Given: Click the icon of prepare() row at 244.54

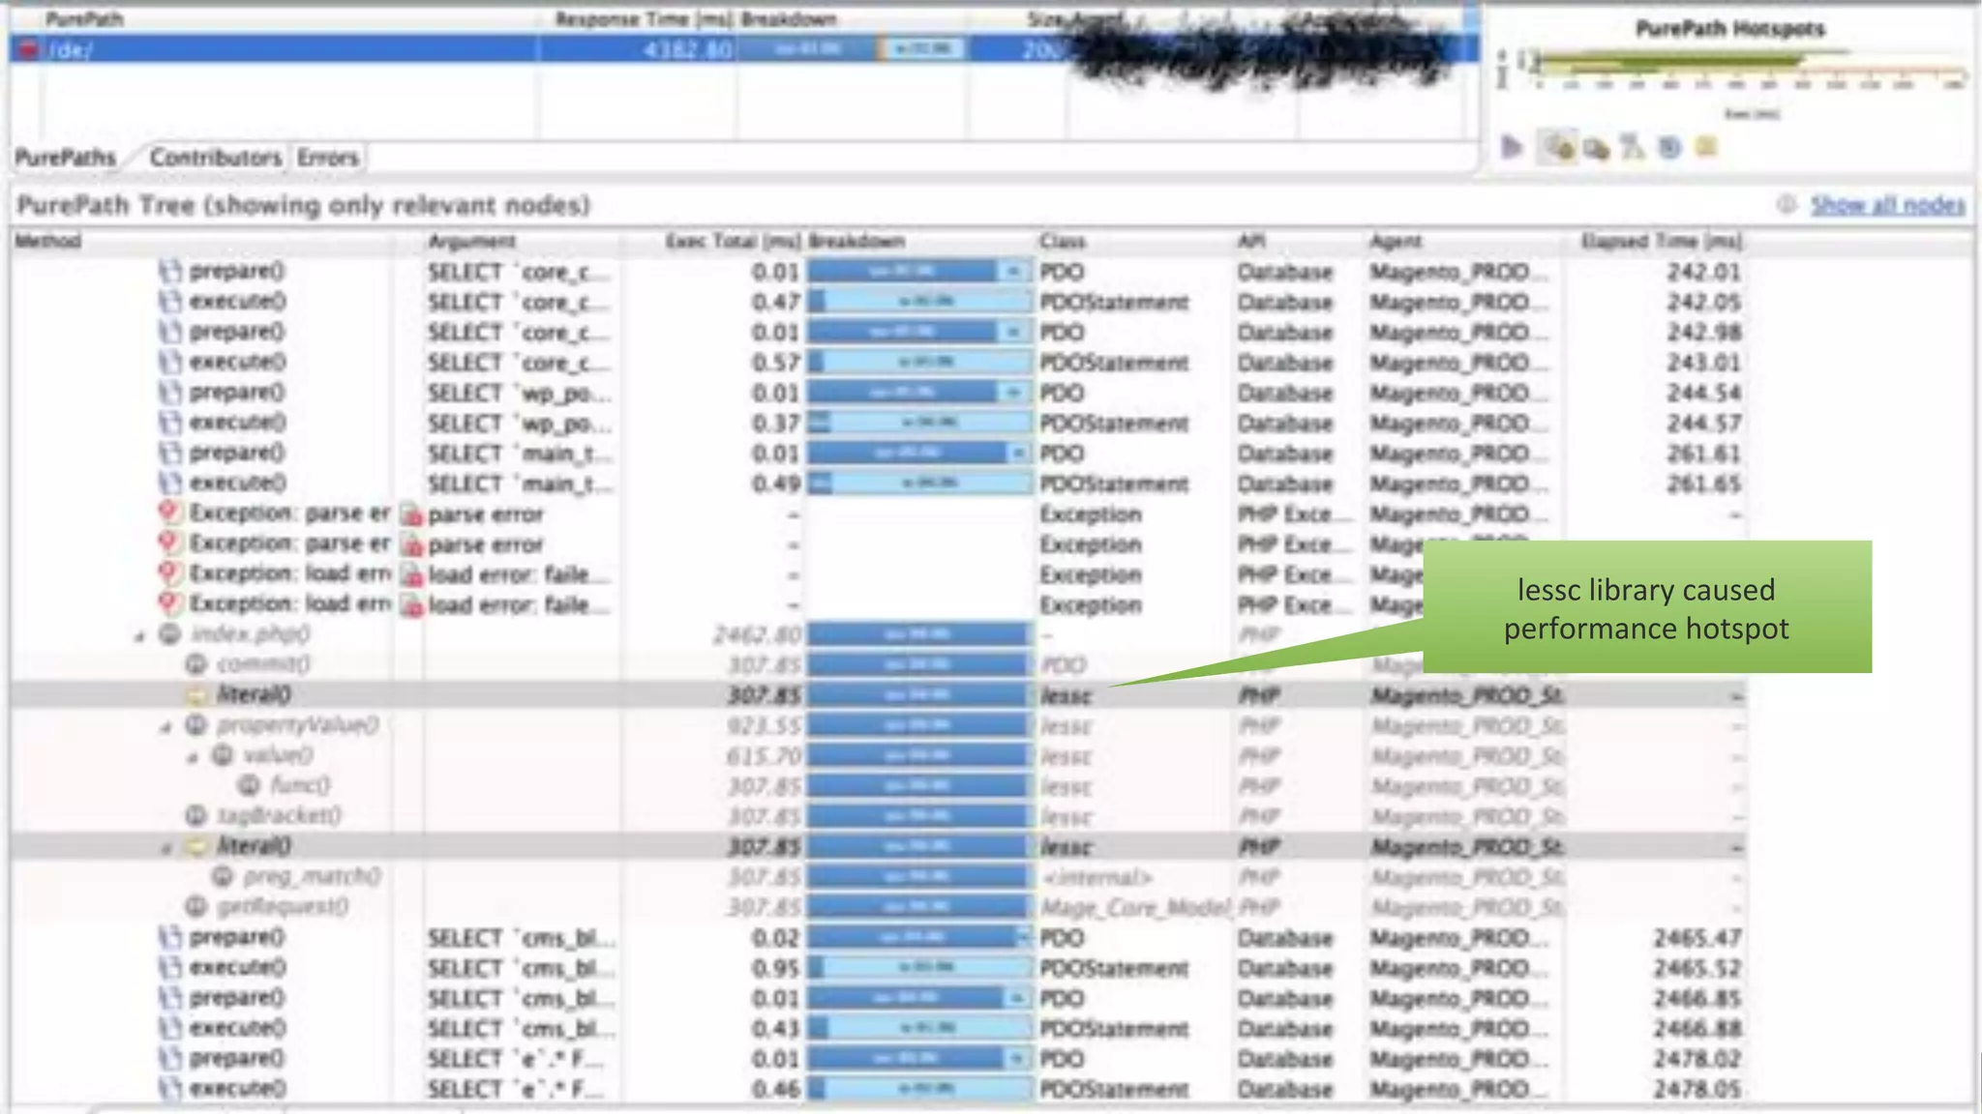Looking at the screenshot, I should (x=170, y=393).
